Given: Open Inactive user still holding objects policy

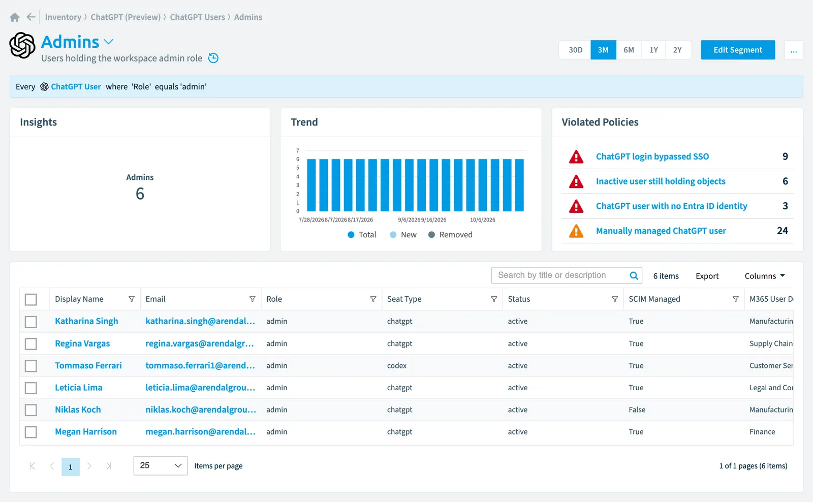Looking at the screenshot, I should 661,181.
